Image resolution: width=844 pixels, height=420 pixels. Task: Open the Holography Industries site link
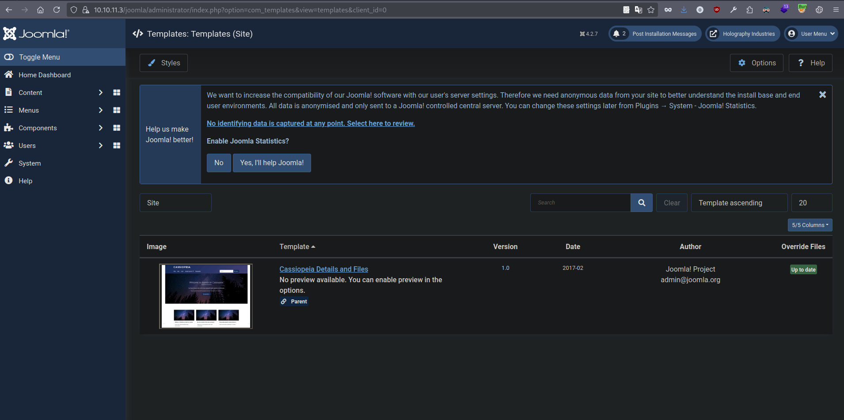(742, 34)
